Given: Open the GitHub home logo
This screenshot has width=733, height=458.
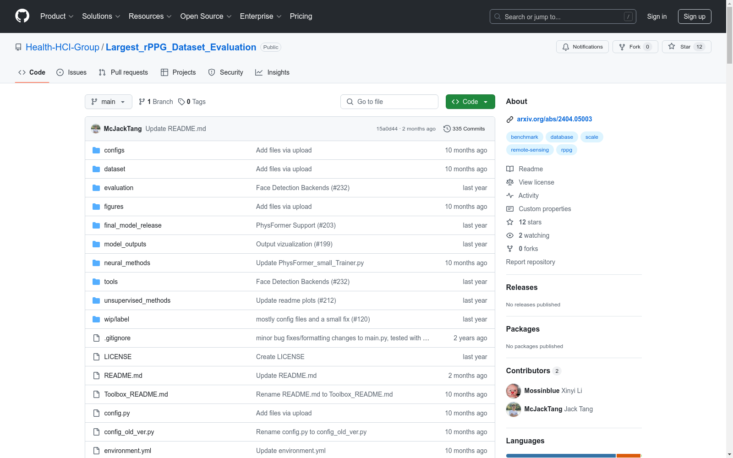Looking at the screenshot, I should click(22, 16).
